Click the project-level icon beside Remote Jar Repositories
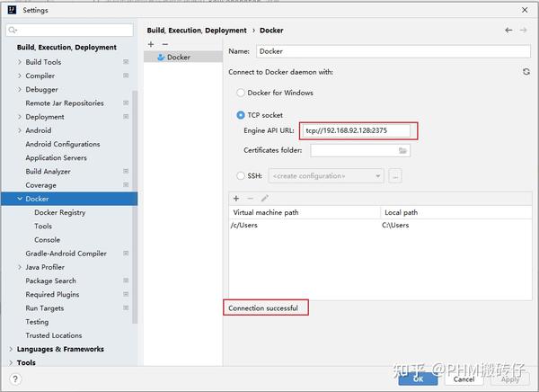Viewport: 539px width, 392px height. coord(126,102)
